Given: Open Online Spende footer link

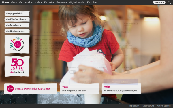Looking at the screenshot, I should (164, 106).
